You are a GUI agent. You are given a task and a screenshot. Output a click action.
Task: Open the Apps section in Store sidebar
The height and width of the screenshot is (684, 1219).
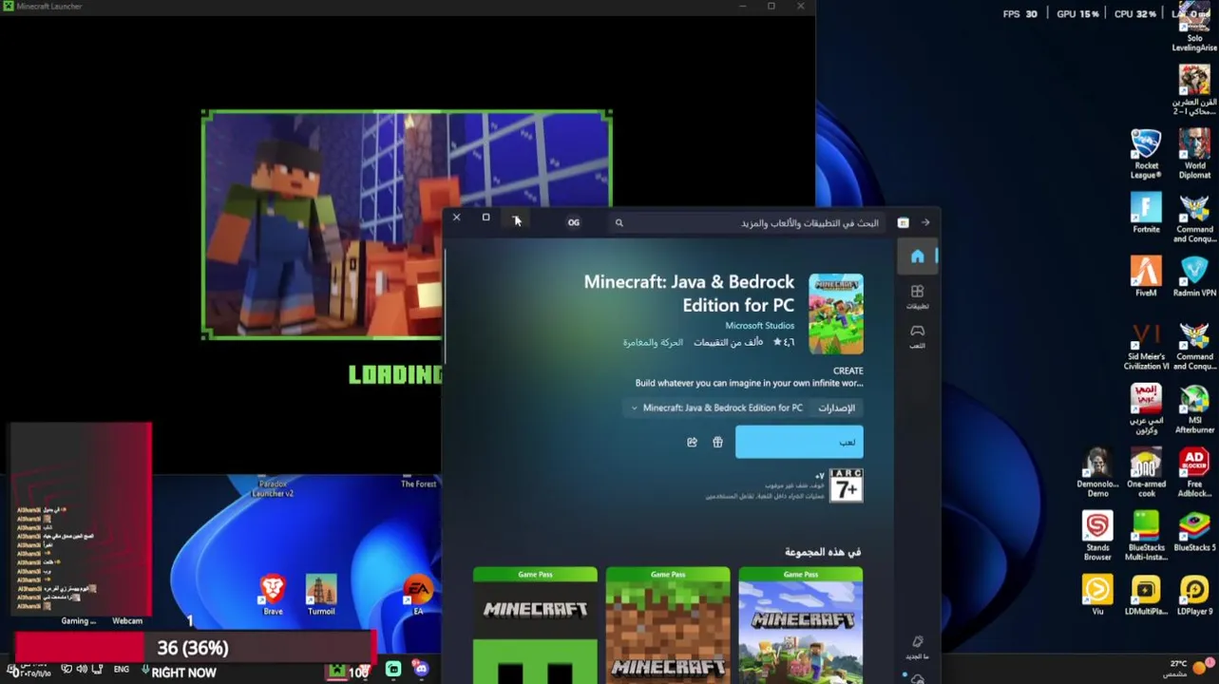(917, 296)
